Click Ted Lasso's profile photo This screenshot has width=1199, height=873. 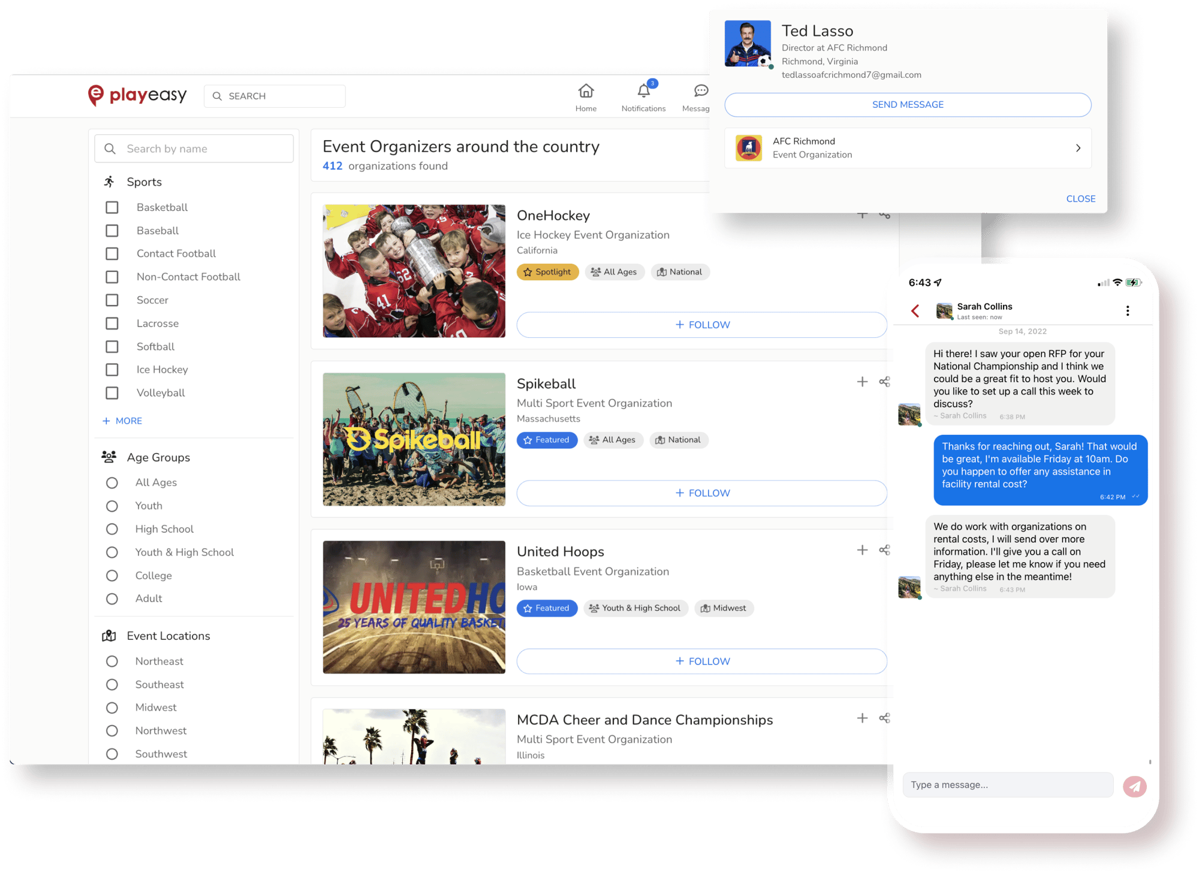[x=748, y=43]
